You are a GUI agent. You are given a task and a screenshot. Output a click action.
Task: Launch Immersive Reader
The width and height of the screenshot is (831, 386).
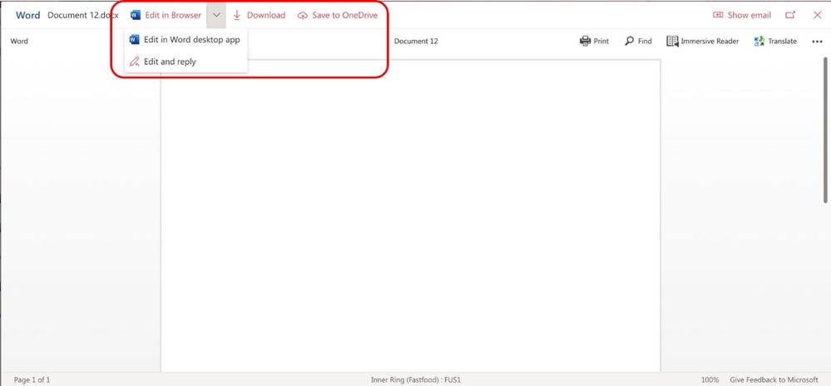[703, 41]
